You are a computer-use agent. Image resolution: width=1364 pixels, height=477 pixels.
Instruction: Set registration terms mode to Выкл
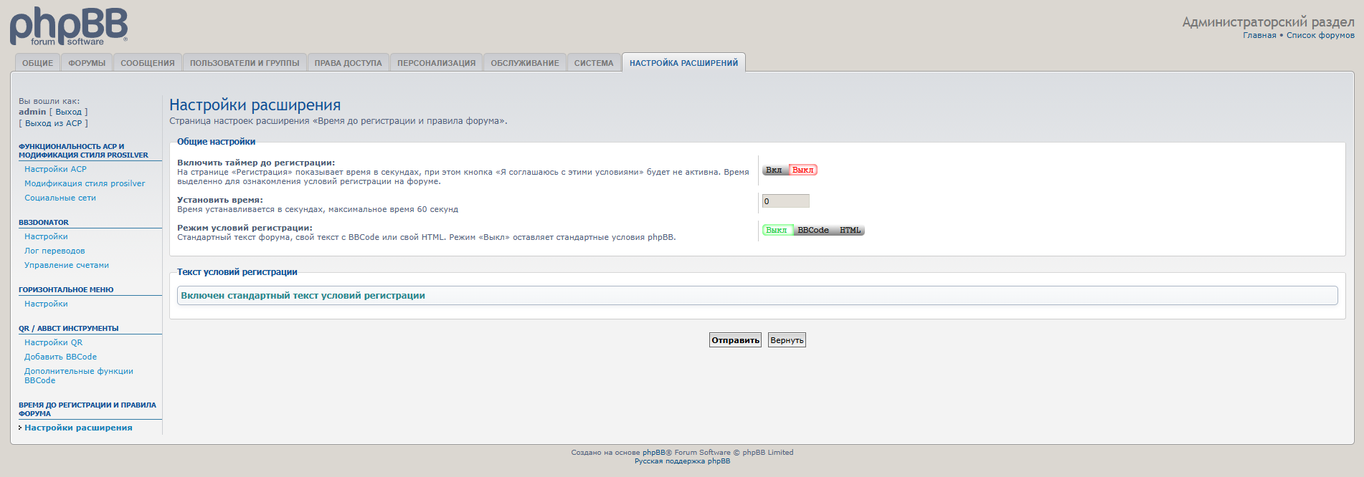pyautogui.click(x=777, y=230)
